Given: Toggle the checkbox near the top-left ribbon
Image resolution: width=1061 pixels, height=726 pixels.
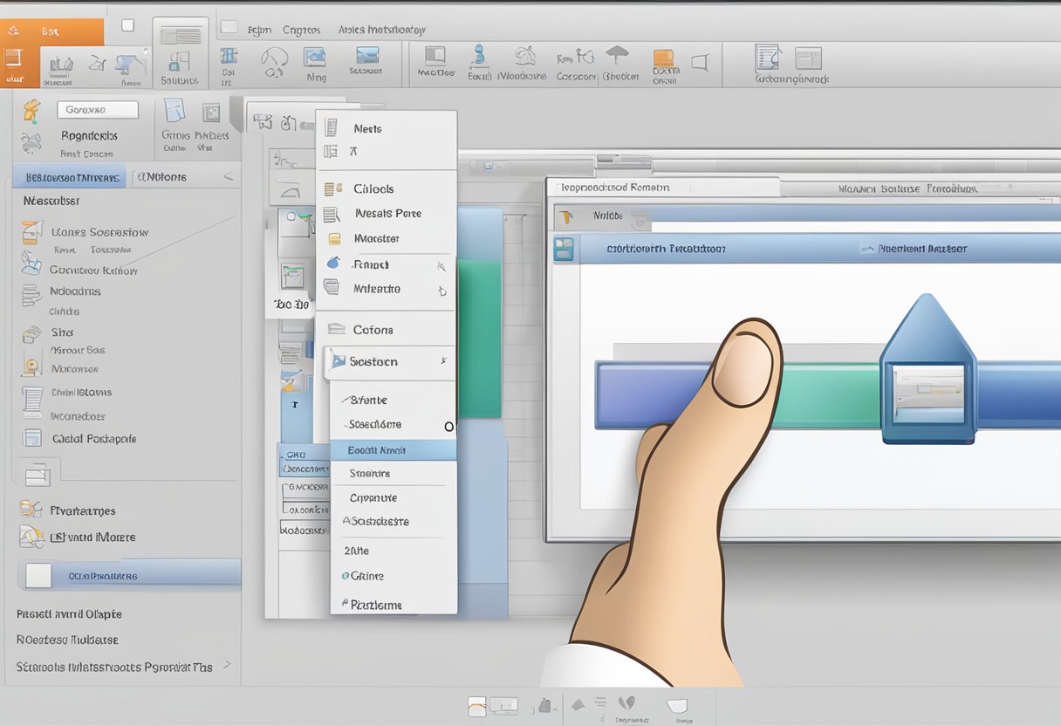Looking at the screenshot, I should tap(127, 24).
